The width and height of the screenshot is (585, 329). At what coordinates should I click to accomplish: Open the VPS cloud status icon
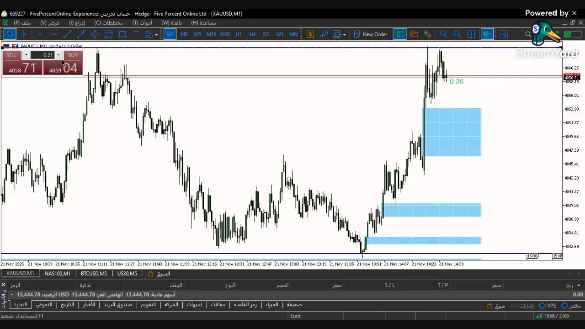click(548, 306)
